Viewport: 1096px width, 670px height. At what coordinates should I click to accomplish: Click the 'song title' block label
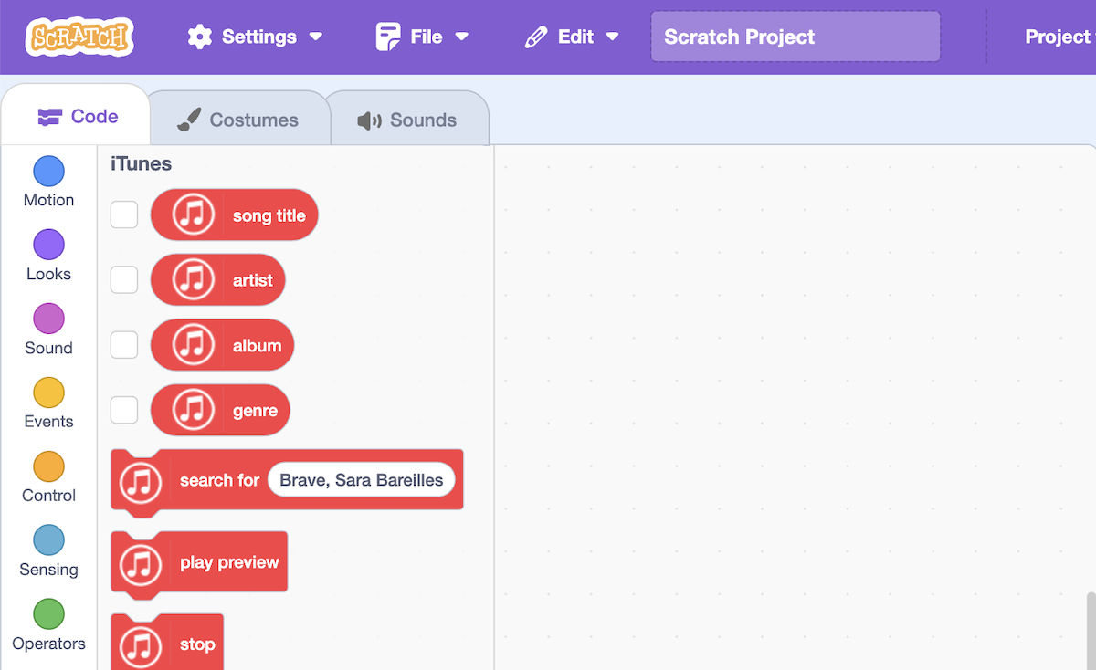click(x=269, y=215)
